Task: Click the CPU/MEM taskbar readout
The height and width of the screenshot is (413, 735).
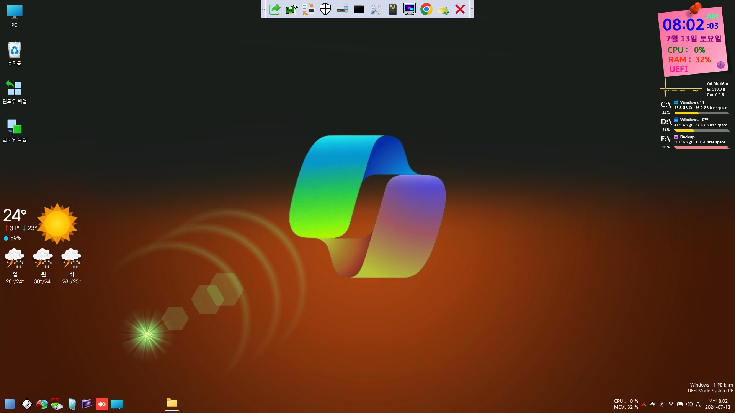Action: tap(626, 404)
